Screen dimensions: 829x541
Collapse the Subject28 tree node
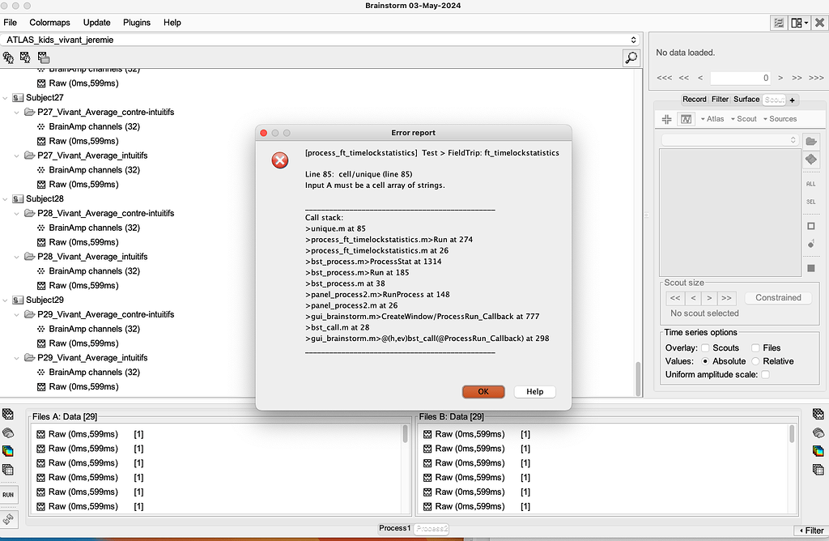pos(6,199)
